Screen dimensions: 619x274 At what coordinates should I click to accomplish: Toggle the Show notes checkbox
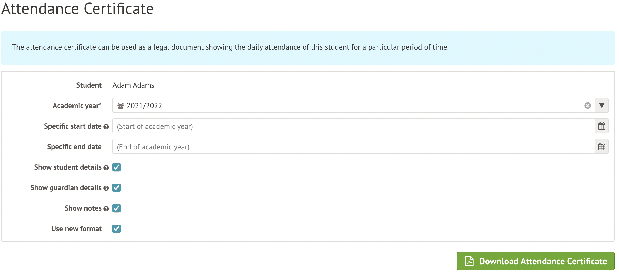point(117,208)
